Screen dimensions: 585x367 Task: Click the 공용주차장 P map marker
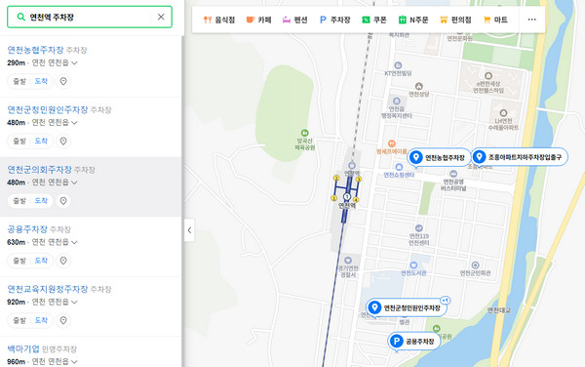click(x=413, y=342)
